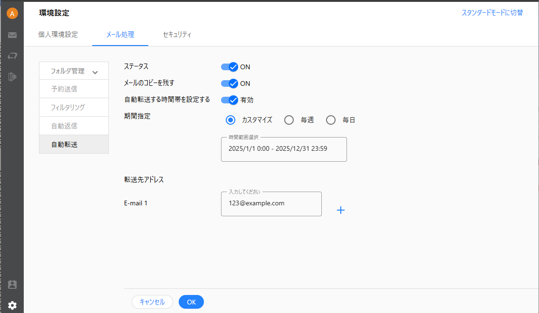Open 自動返信 menu item
Screen dimensions: 539x313
[x=74, y=126]
